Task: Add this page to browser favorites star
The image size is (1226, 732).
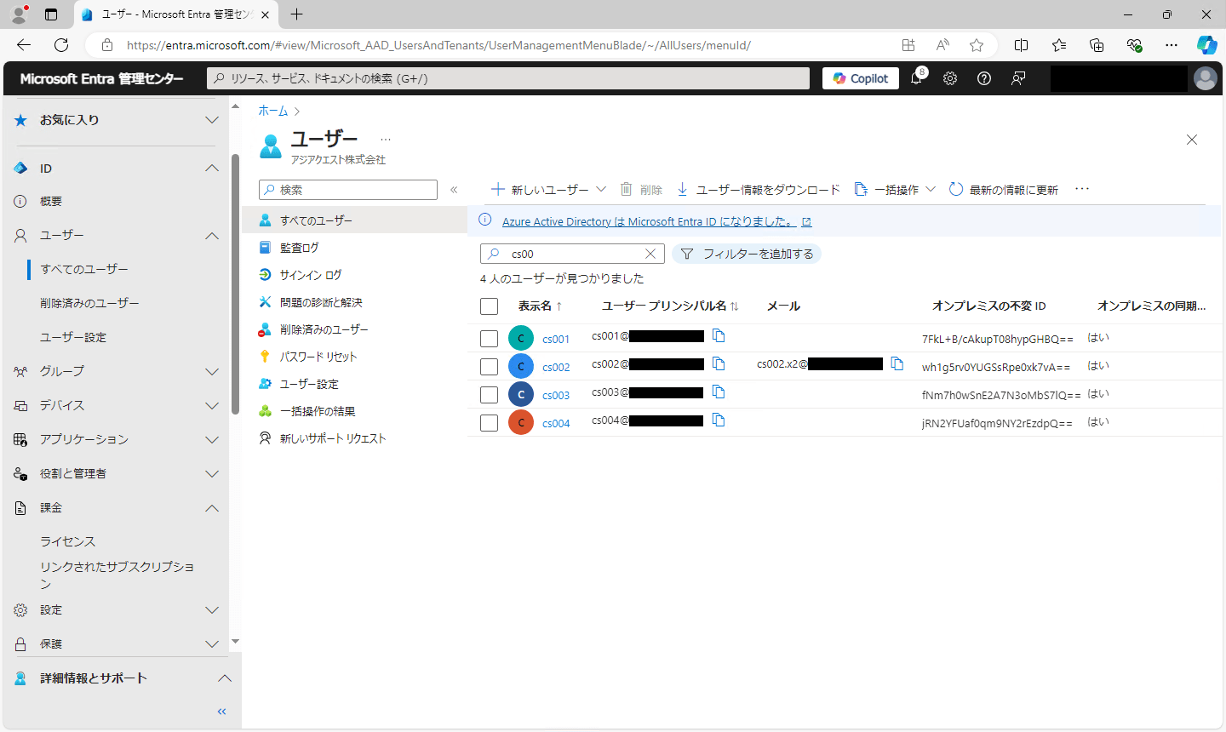Action: click(977, 45)
